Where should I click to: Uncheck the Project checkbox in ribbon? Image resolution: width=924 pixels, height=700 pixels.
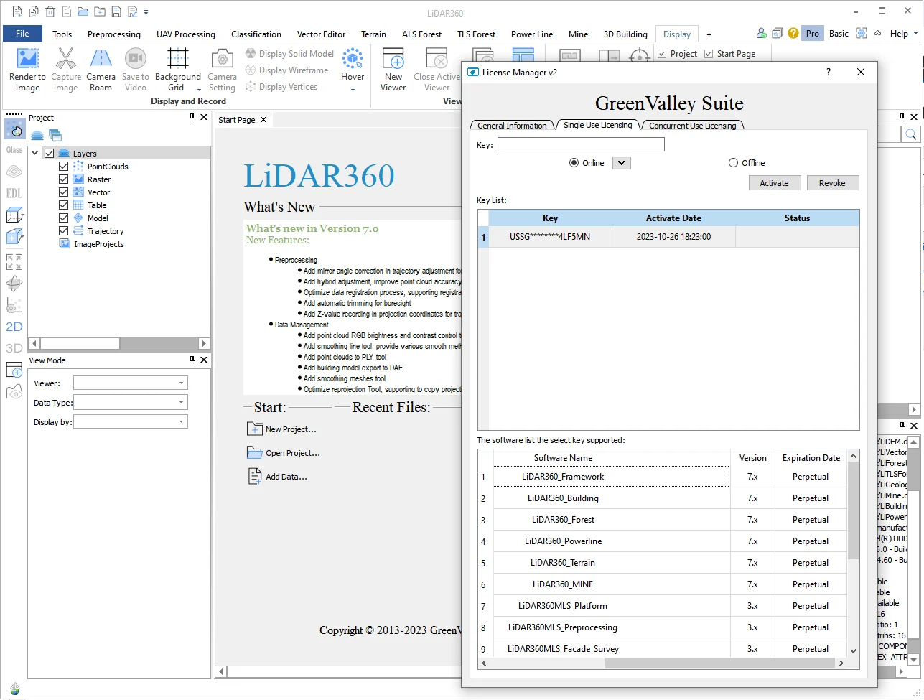[x=662, y=54]
